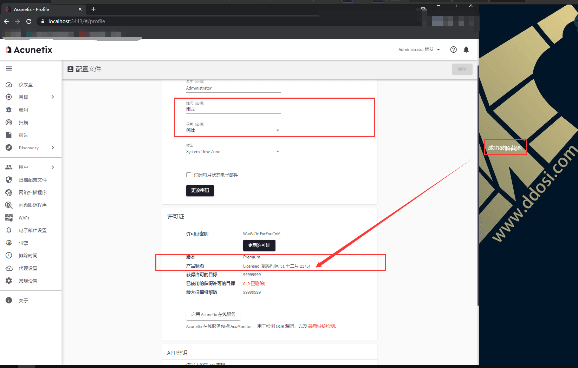Toggle the monthly status email checkbox (订阅每月状态电子邮件)
The width and height of the screenshot is (578, 368).
(189, 175)
